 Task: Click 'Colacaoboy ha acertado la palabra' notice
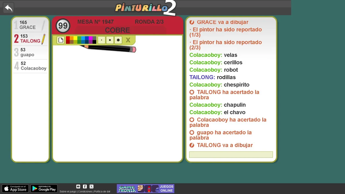click(228, 122)
